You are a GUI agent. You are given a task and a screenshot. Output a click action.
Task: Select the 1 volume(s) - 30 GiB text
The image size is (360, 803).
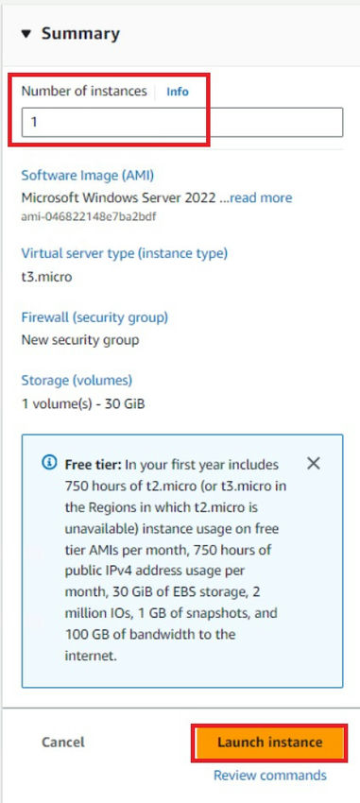pos(83,404)
